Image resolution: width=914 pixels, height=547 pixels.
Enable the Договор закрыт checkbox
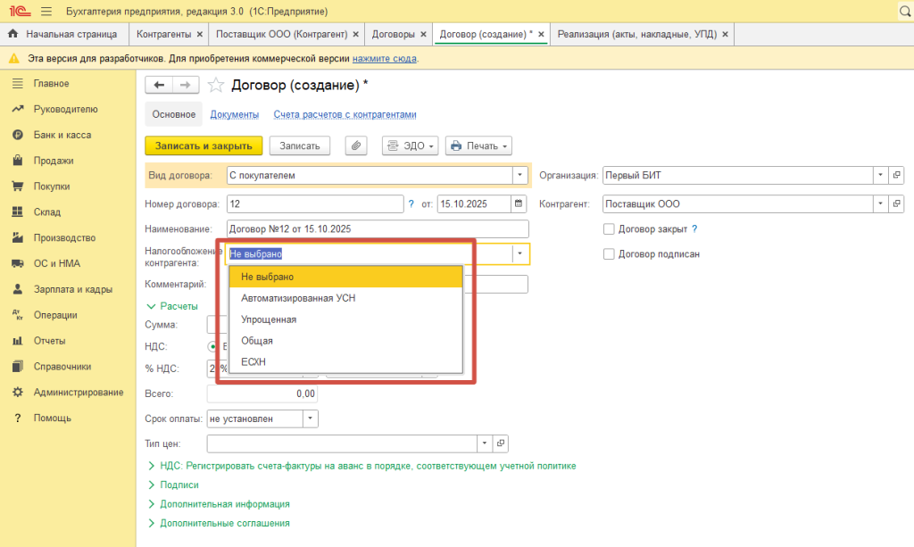coord(609,229)
